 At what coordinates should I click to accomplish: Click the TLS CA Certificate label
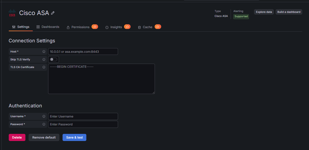tap(22, 67)
